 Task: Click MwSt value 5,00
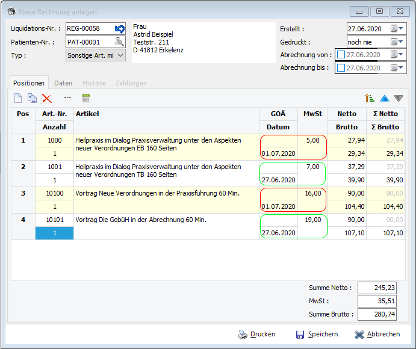click(313, 140)
